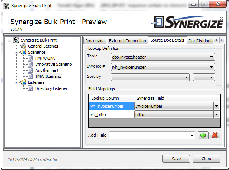Open the BillTo Synergize Field dropdown

click(217, 114)
